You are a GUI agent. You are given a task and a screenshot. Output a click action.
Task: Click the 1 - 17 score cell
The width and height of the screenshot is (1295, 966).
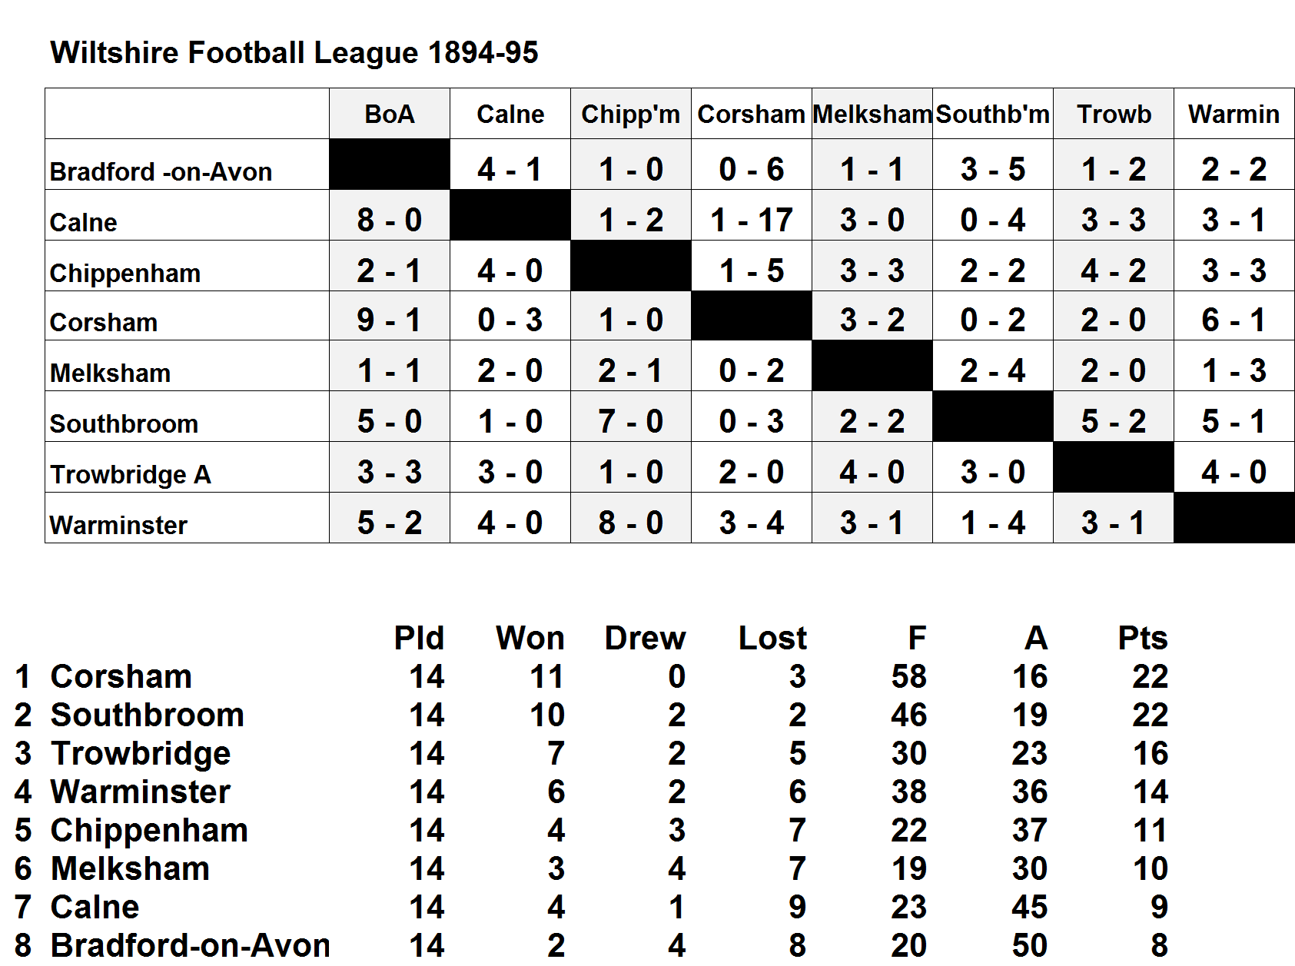click(751, 221)
